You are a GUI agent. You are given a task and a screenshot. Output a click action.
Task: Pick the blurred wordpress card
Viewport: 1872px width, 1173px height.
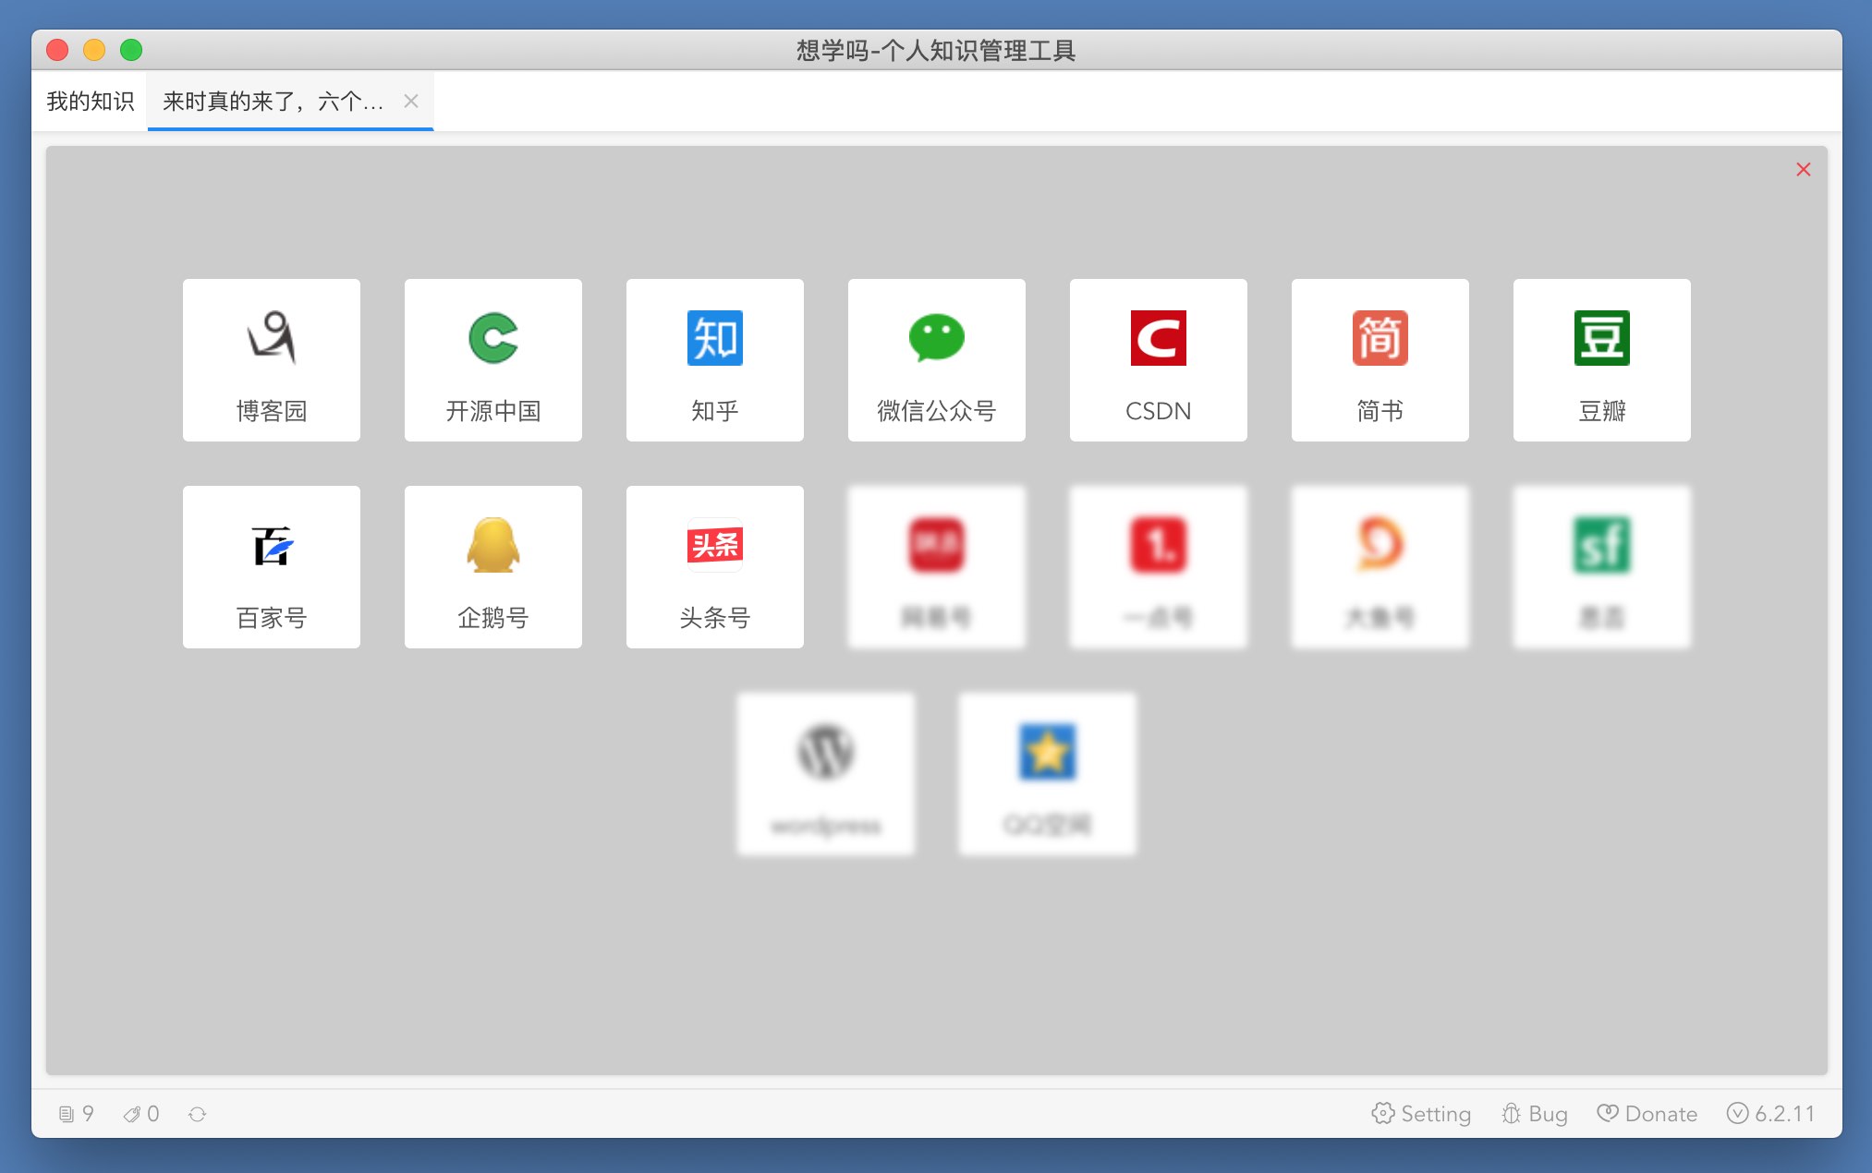point(825,774)
